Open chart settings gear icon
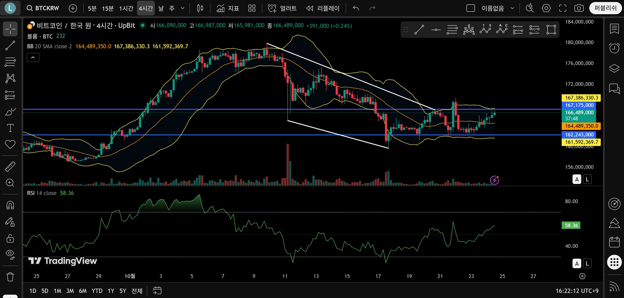 (546, 8)
